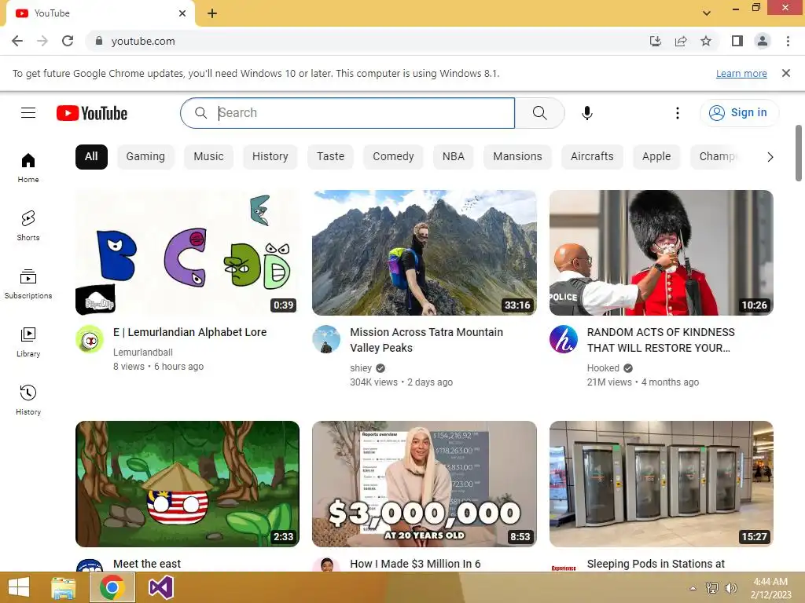The image size is (805, 603).
Task: Open Windows Start button
Action: [19, 587]
